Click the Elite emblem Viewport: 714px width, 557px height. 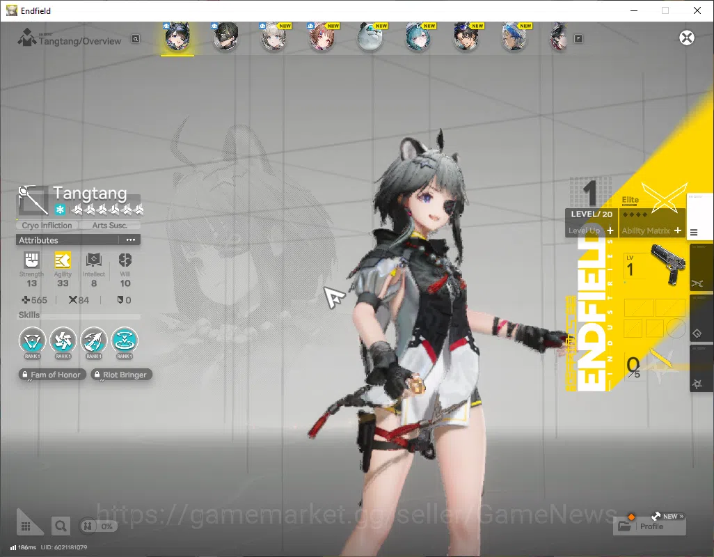click(665, 198)
